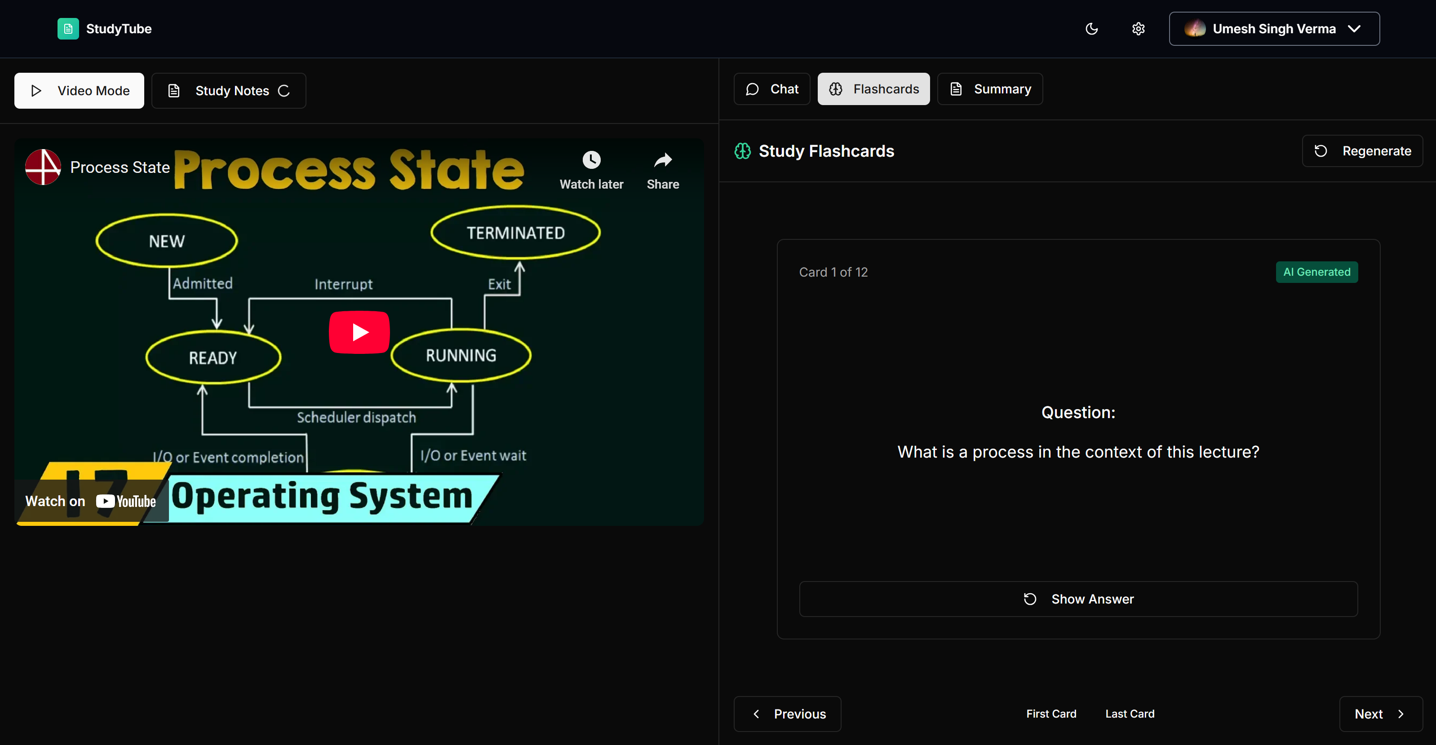The image size is (1436, 745).
Task: Open video via Watch on YouTube
Action: 91,501
